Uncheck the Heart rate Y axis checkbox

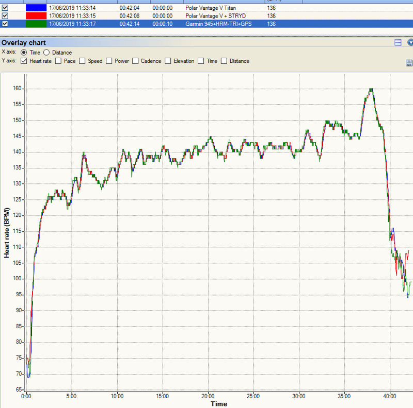tap(24, 61)
